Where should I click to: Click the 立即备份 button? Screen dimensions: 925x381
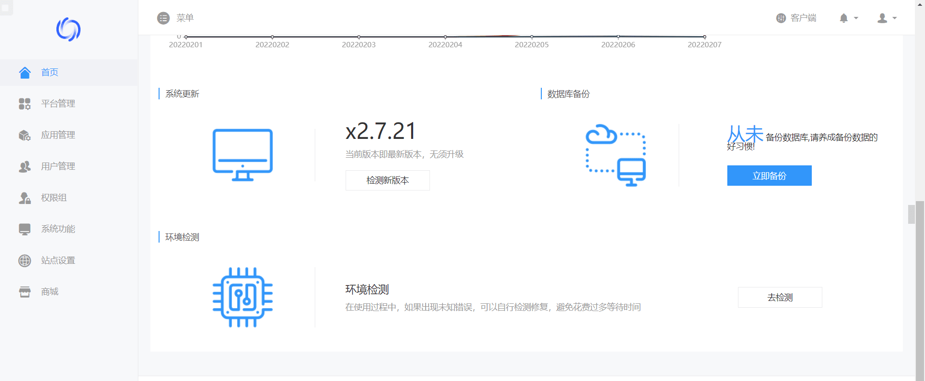(x=769, y=176)
